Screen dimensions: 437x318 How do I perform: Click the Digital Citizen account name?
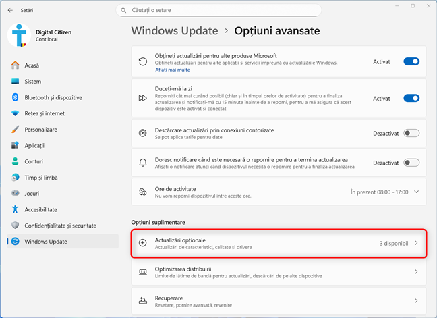coord(53,32)
